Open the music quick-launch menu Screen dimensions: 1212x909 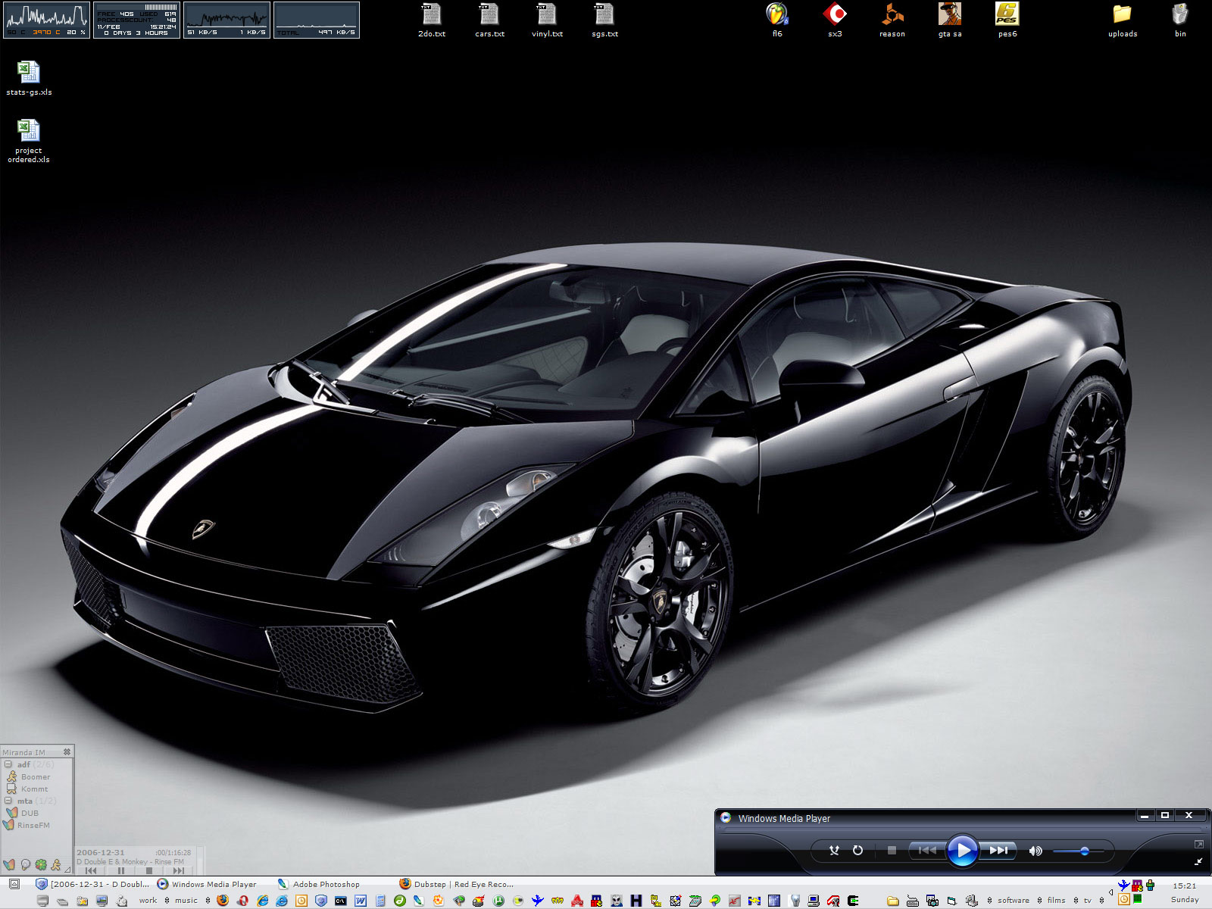pyautogui.click(x=186, y=901)
